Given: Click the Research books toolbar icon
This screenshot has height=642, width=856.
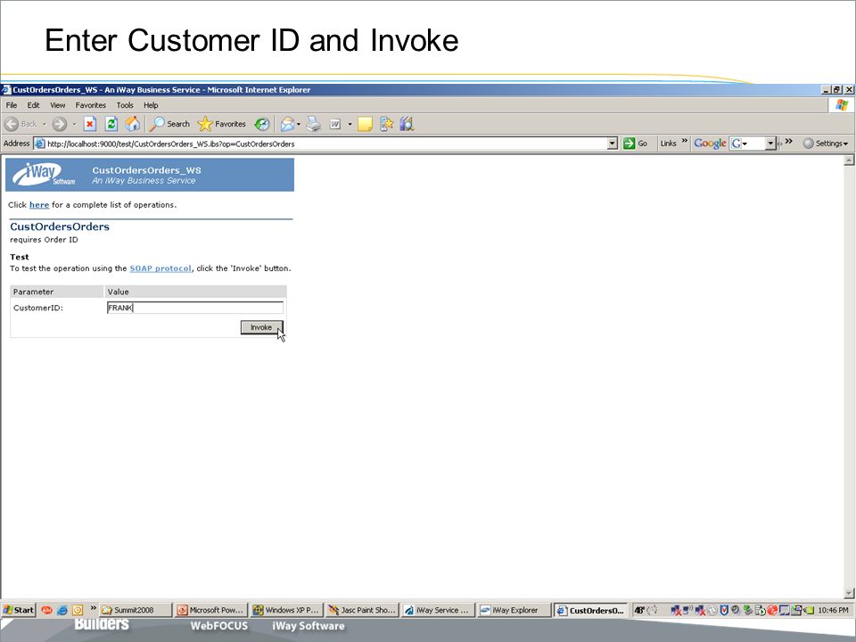Looking at the screenshot, I should tap(407, 124).
